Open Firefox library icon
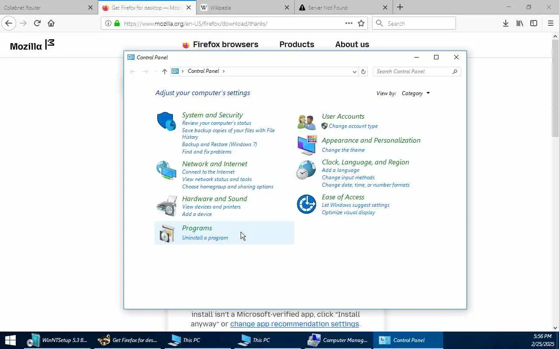 coord(520,23)
